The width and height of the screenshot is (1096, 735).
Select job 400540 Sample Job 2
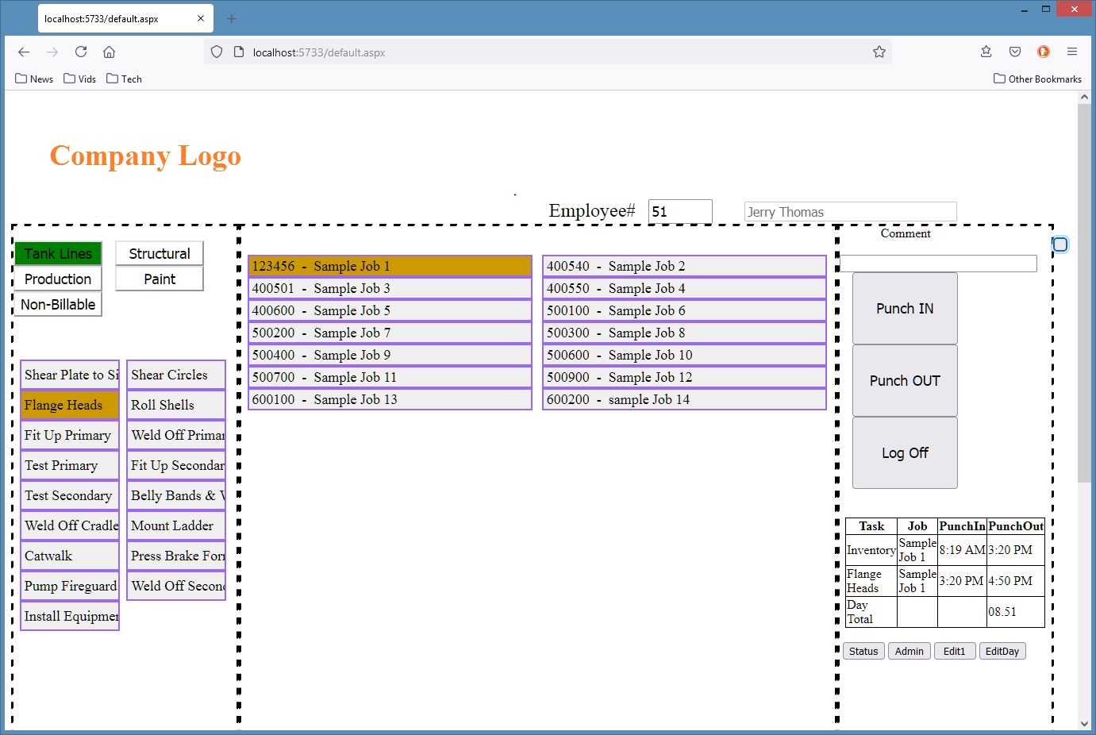tap(684, 266)
